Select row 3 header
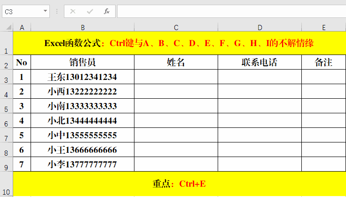346x197 pixels. [6, 77]
